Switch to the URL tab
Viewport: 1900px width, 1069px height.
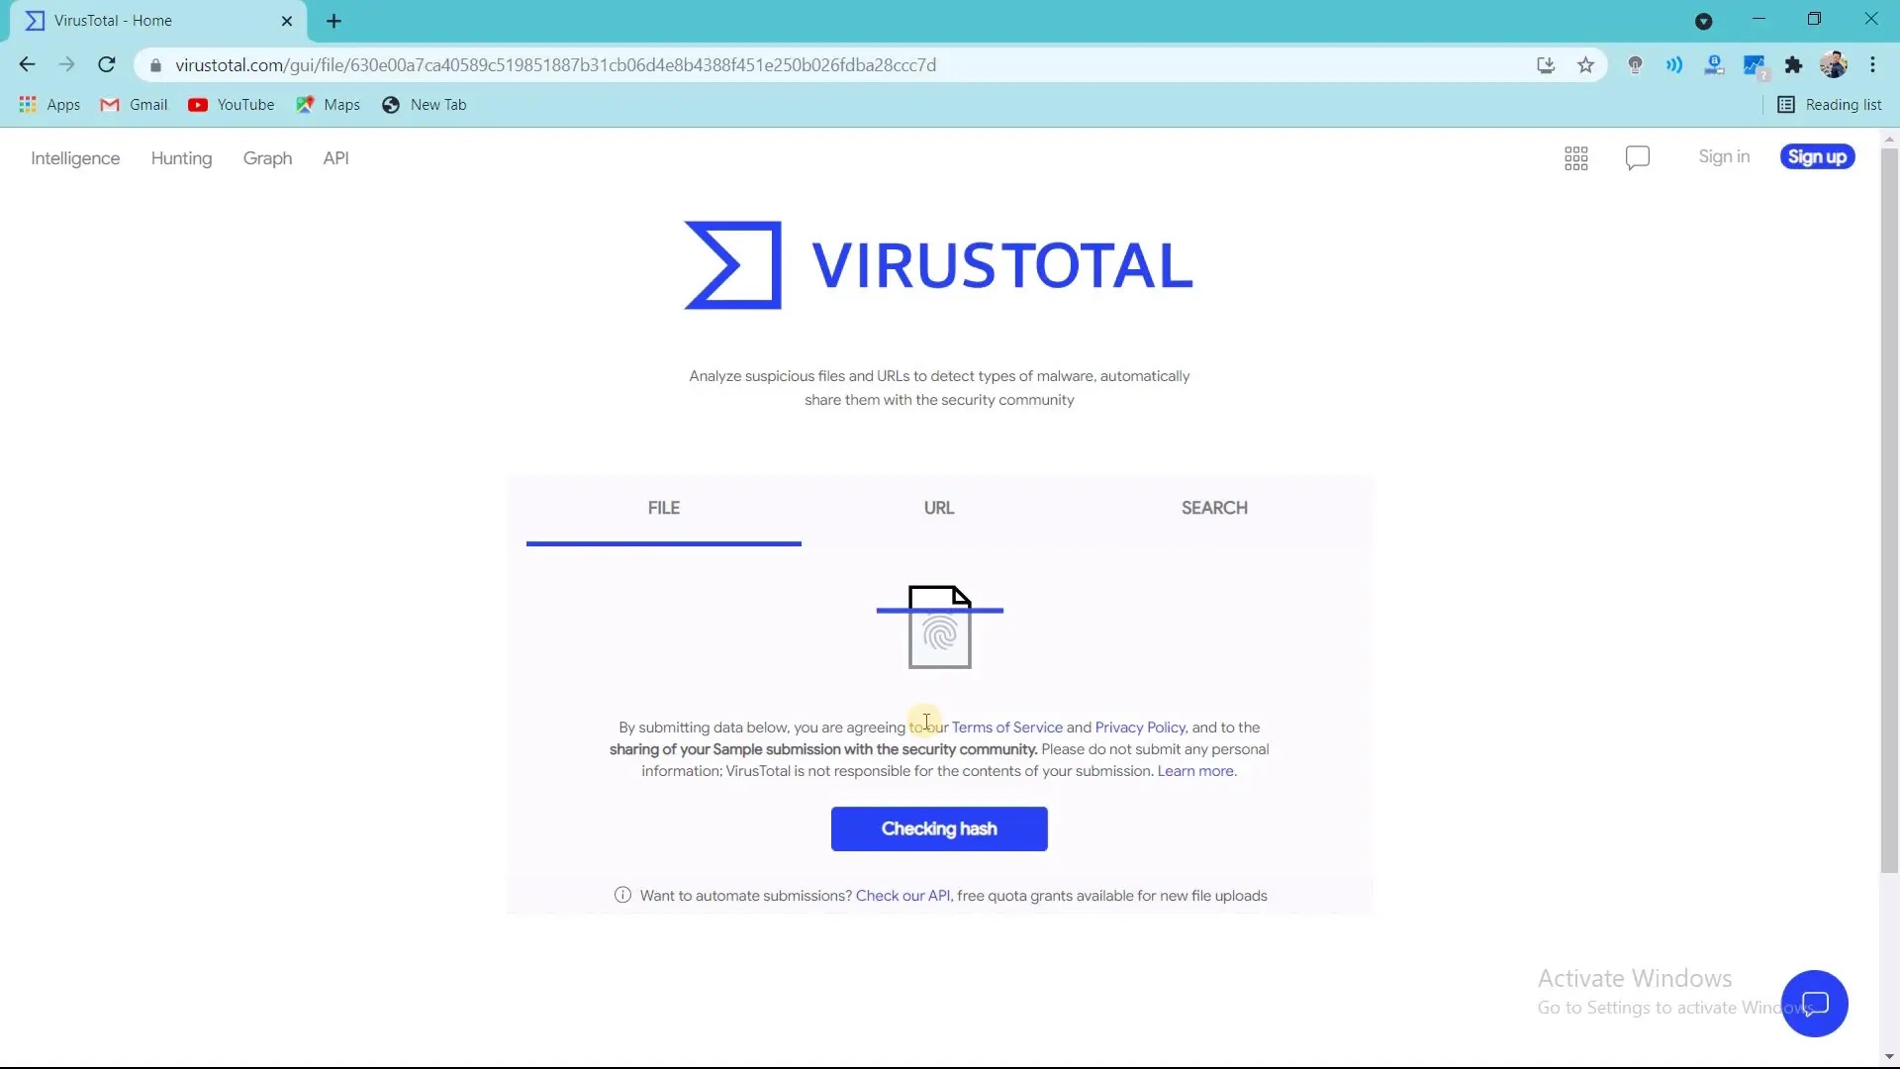click(x=938, y=509)
